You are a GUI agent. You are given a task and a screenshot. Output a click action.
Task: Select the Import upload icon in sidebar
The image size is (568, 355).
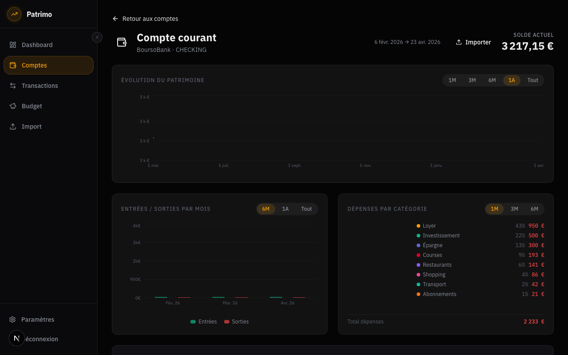coord(12,126)
